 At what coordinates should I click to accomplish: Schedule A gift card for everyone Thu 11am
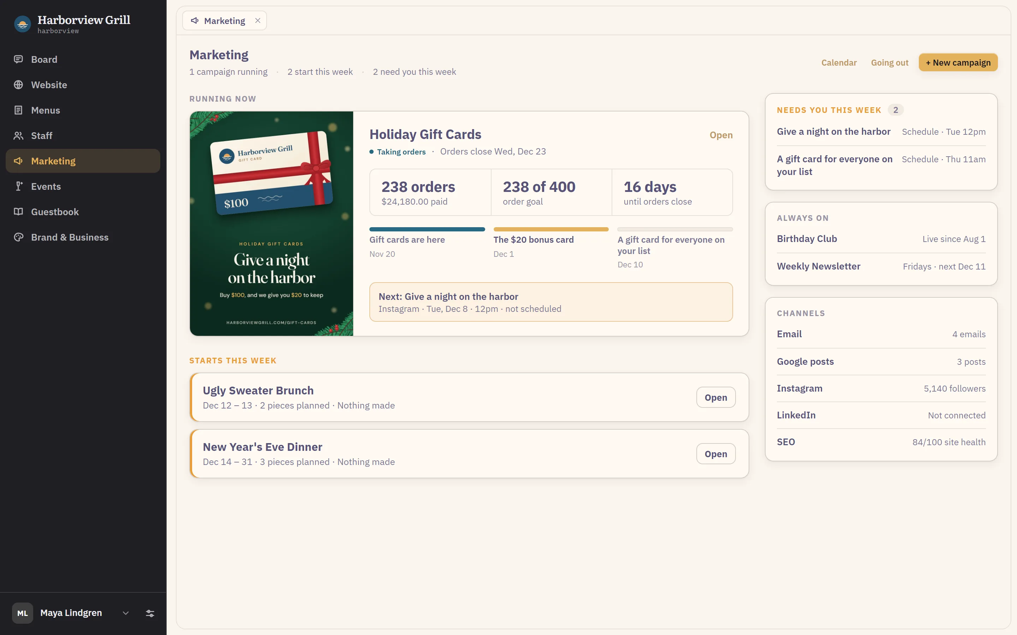(944, 159)
